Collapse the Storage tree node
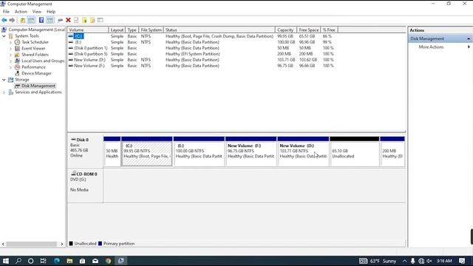473x266 pixels. pyautogui.click(x=4, y=80)
